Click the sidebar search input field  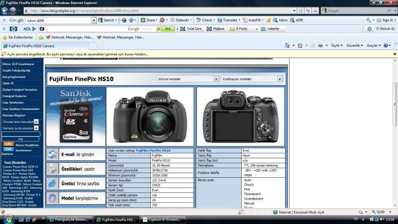(21, 134)
